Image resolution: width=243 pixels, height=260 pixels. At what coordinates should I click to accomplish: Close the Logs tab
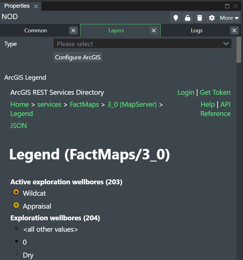click(x=234, y=30)
